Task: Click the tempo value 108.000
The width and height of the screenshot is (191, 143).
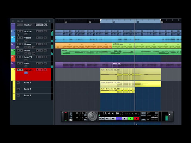Action: (154, 117)
